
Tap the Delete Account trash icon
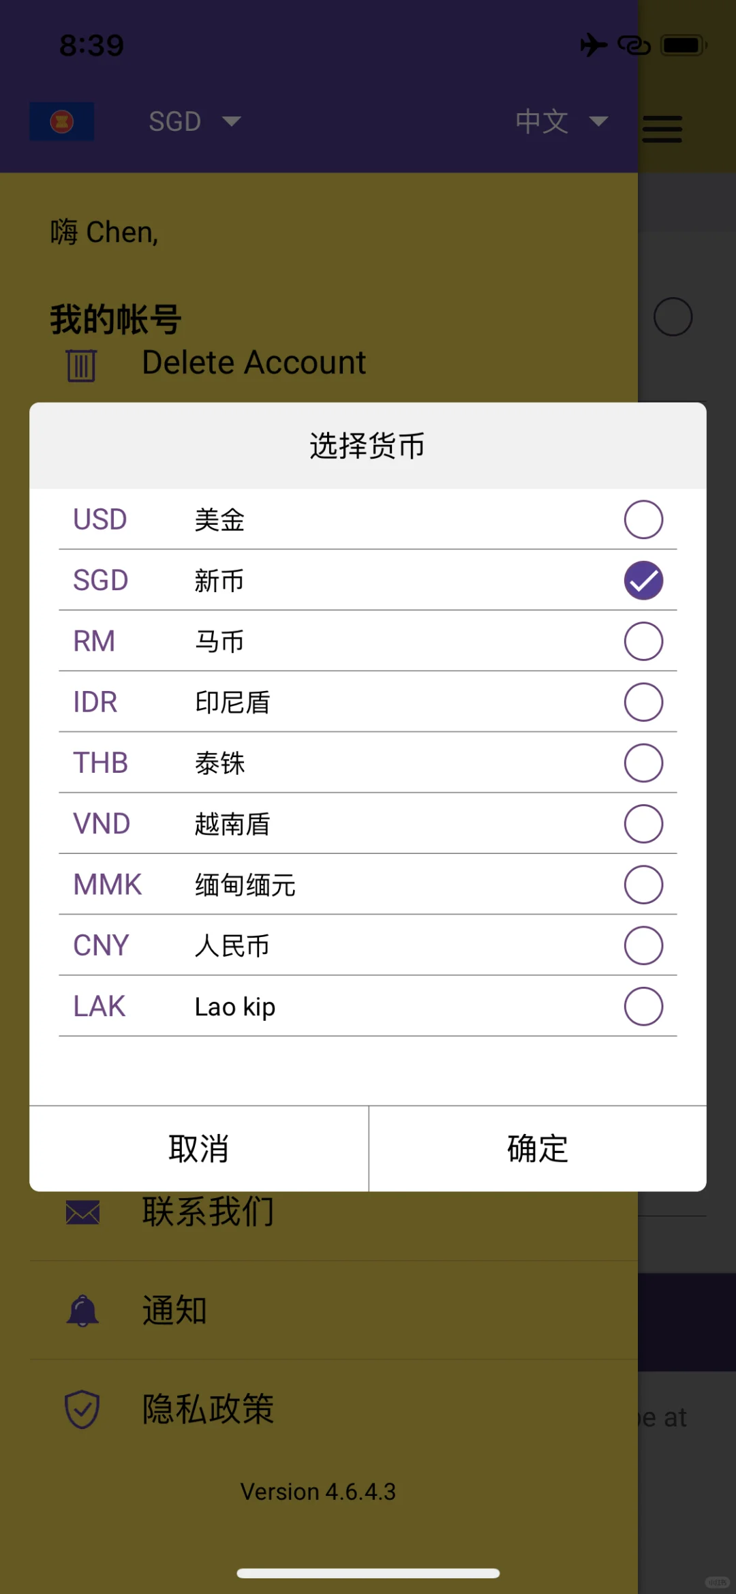(82, 365)
